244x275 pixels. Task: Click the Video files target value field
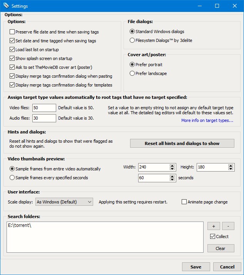44,108
